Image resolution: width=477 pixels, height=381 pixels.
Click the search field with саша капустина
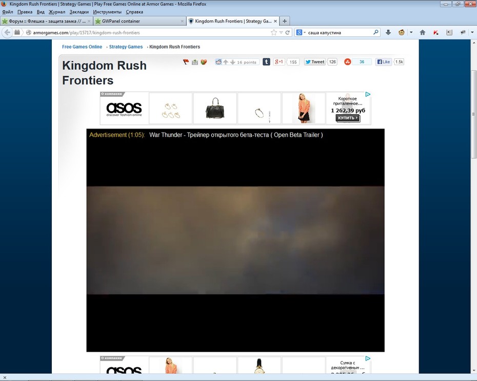pyautogui.click(x=339, y=32)
